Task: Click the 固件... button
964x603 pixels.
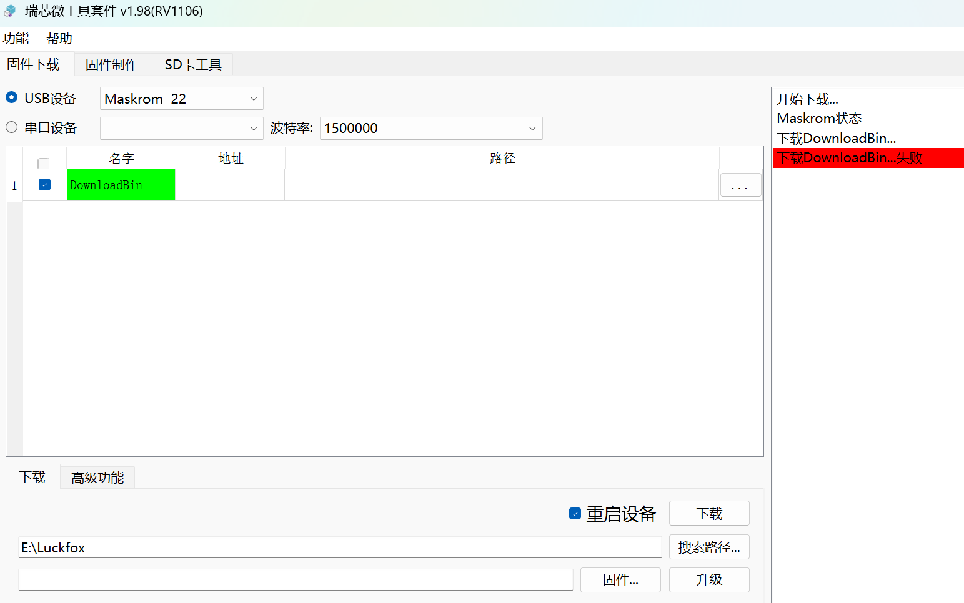Action: [x=620, y=579]
